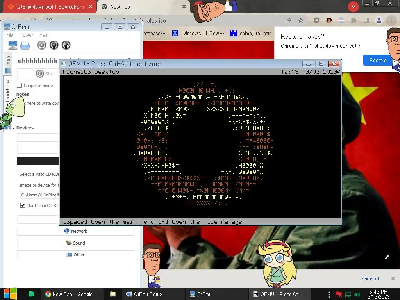
Task: Switch to New Tab - Google taskbar item
Action: tap(72, 294)
